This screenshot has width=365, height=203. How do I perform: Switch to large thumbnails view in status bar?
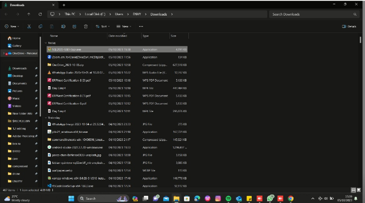[359, 190]
